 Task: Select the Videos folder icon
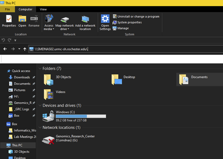pyautogui.click(x=48, y=94)
